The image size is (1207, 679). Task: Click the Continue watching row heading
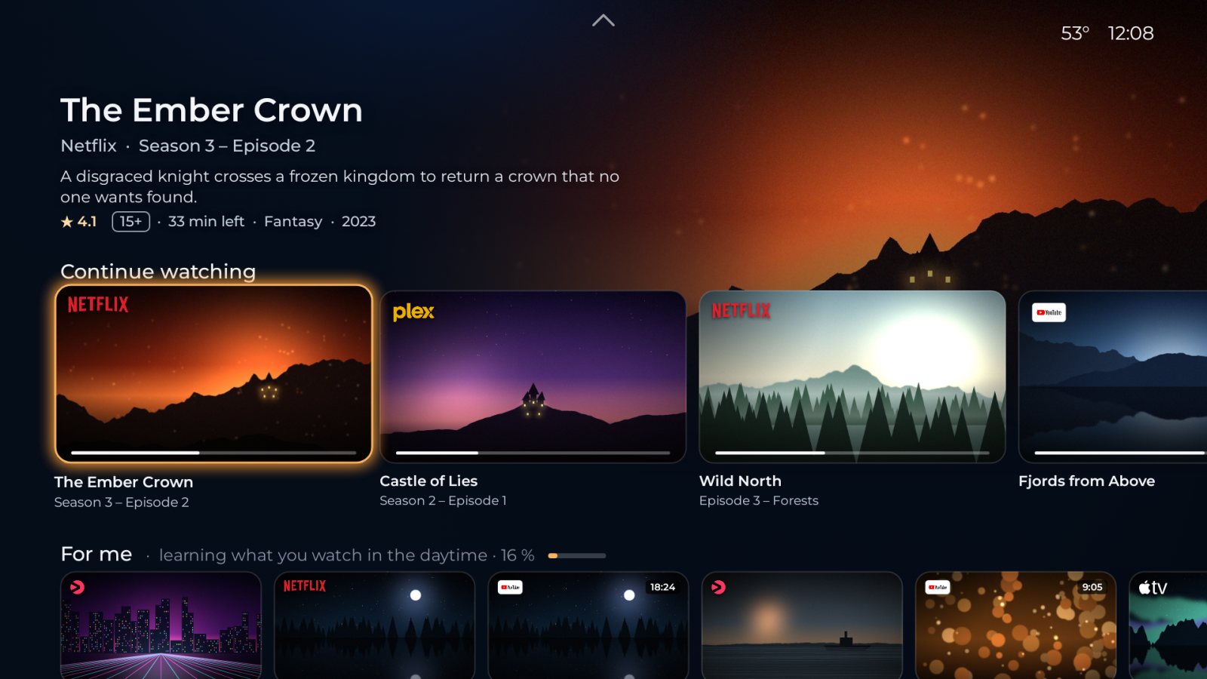coord(158,272)
